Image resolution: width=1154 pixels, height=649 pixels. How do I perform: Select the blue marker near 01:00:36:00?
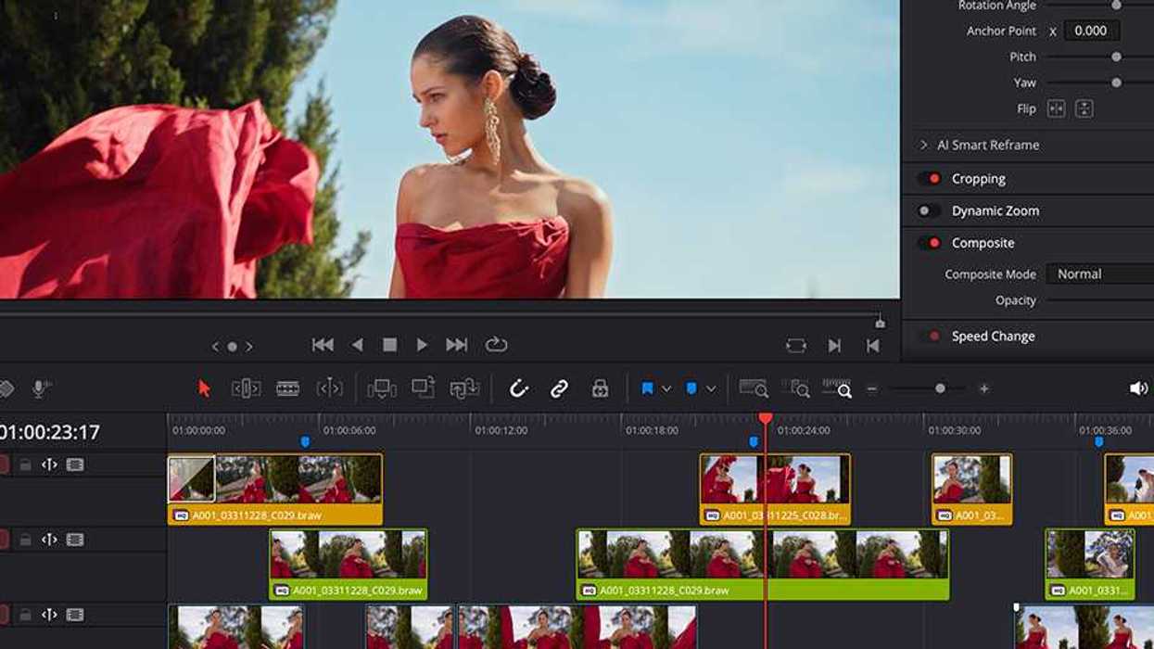1099,442
